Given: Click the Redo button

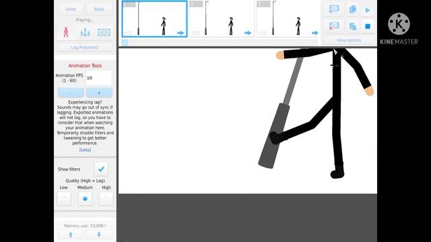Looking at the screenshot, I should [x=99, y=9].
